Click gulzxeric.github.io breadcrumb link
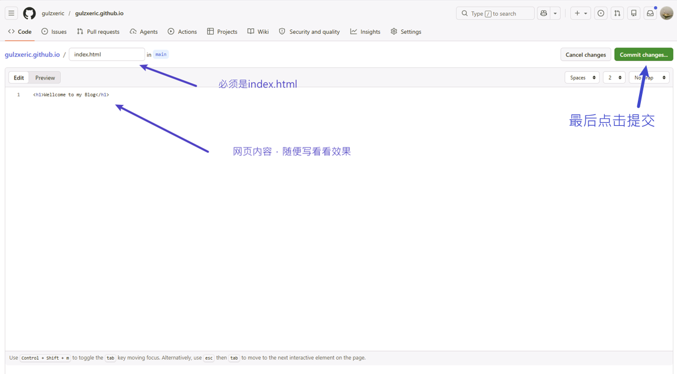This screenshot has height=374, width=677. tap(33, 54)
